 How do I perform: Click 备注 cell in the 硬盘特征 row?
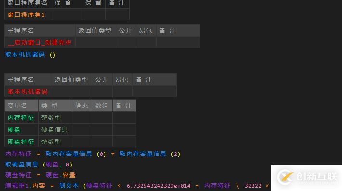pos(124,141)
